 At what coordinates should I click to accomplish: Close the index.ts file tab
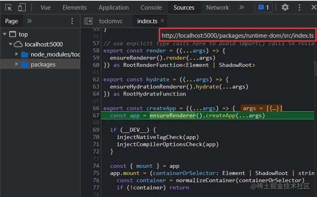[x=163, y=21]
